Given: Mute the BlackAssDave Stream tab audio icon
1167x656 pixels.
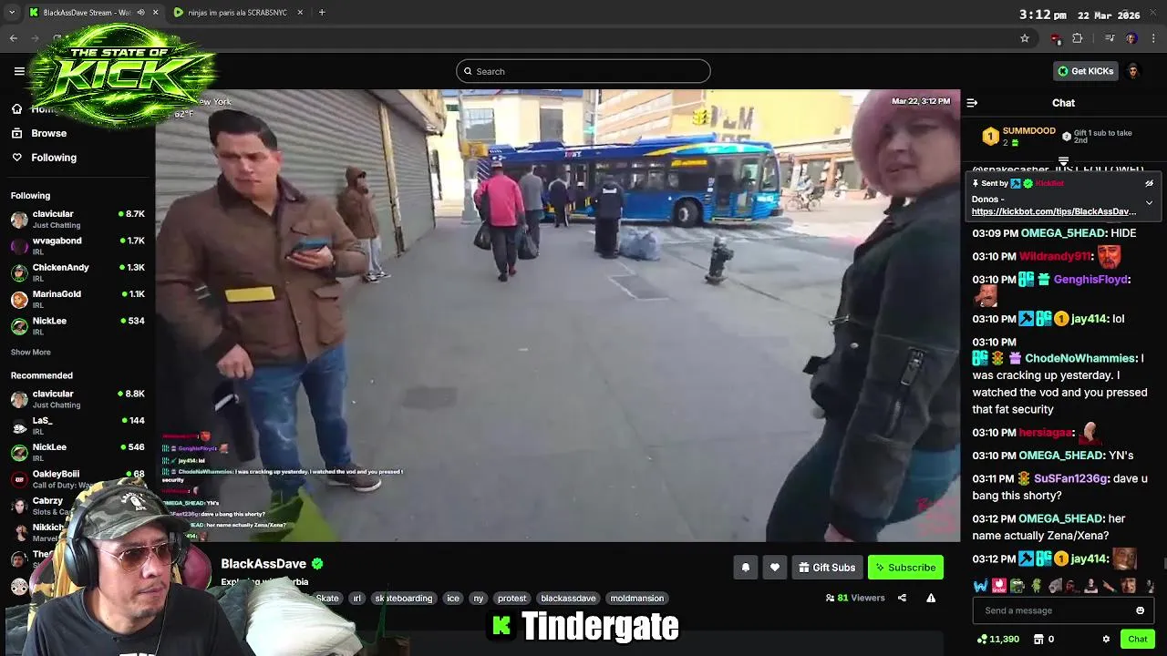Looking at the screenshot, I should [x=140, y=13].
